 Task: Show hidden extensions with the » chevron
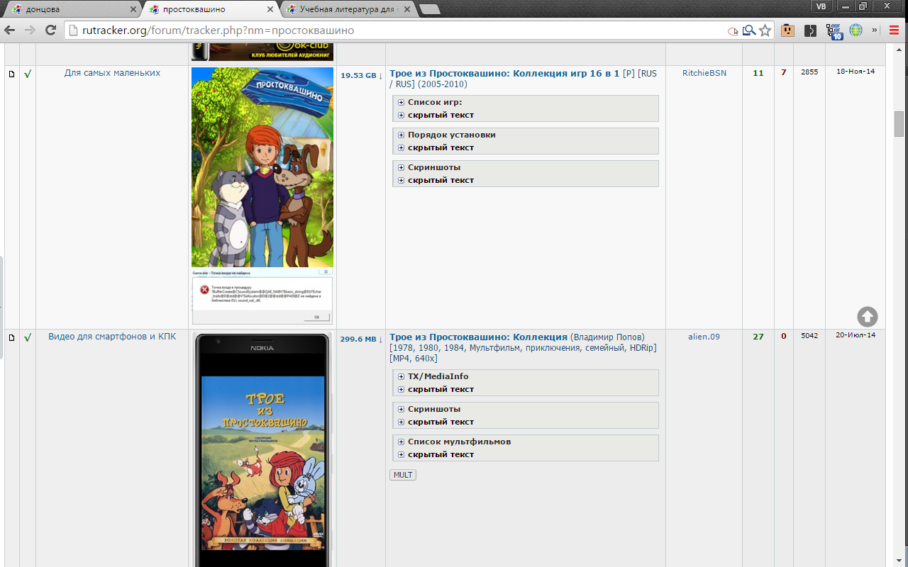tap(875, 30)
